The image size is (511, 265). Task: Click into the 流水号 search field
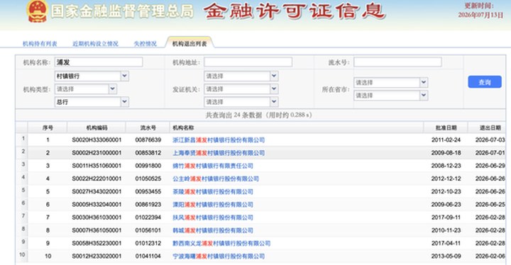pos(397,62)
